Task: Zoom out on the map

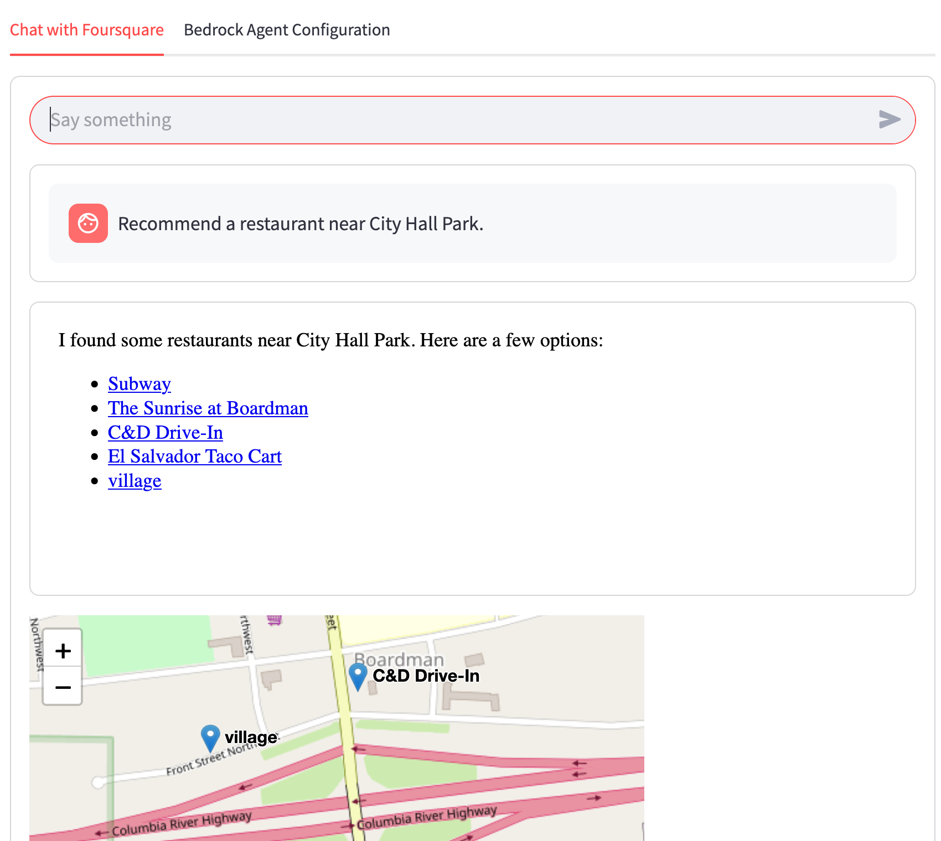Action: click(63, 687)
